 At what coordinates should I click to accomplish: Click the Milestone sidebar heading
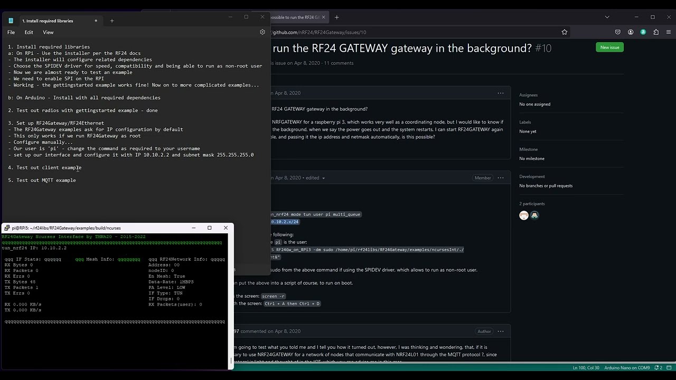click(528, 149)
